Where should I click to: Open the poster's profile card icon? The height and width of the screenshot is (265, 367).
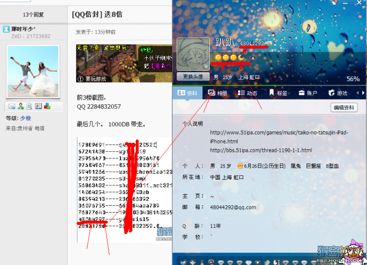pyautogui.click(x=38, y=106)
